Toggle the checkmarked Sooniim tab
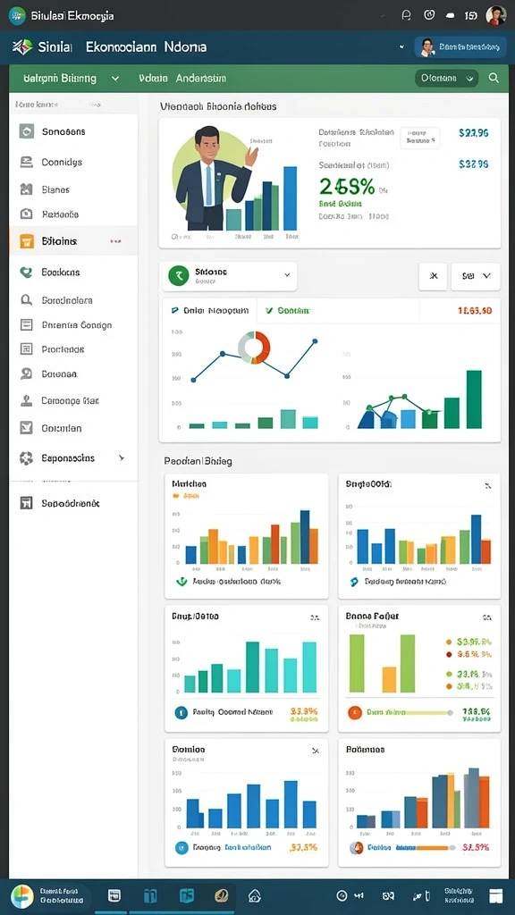The width and height of the screenshot is (515, 915). tap(287, 311)
